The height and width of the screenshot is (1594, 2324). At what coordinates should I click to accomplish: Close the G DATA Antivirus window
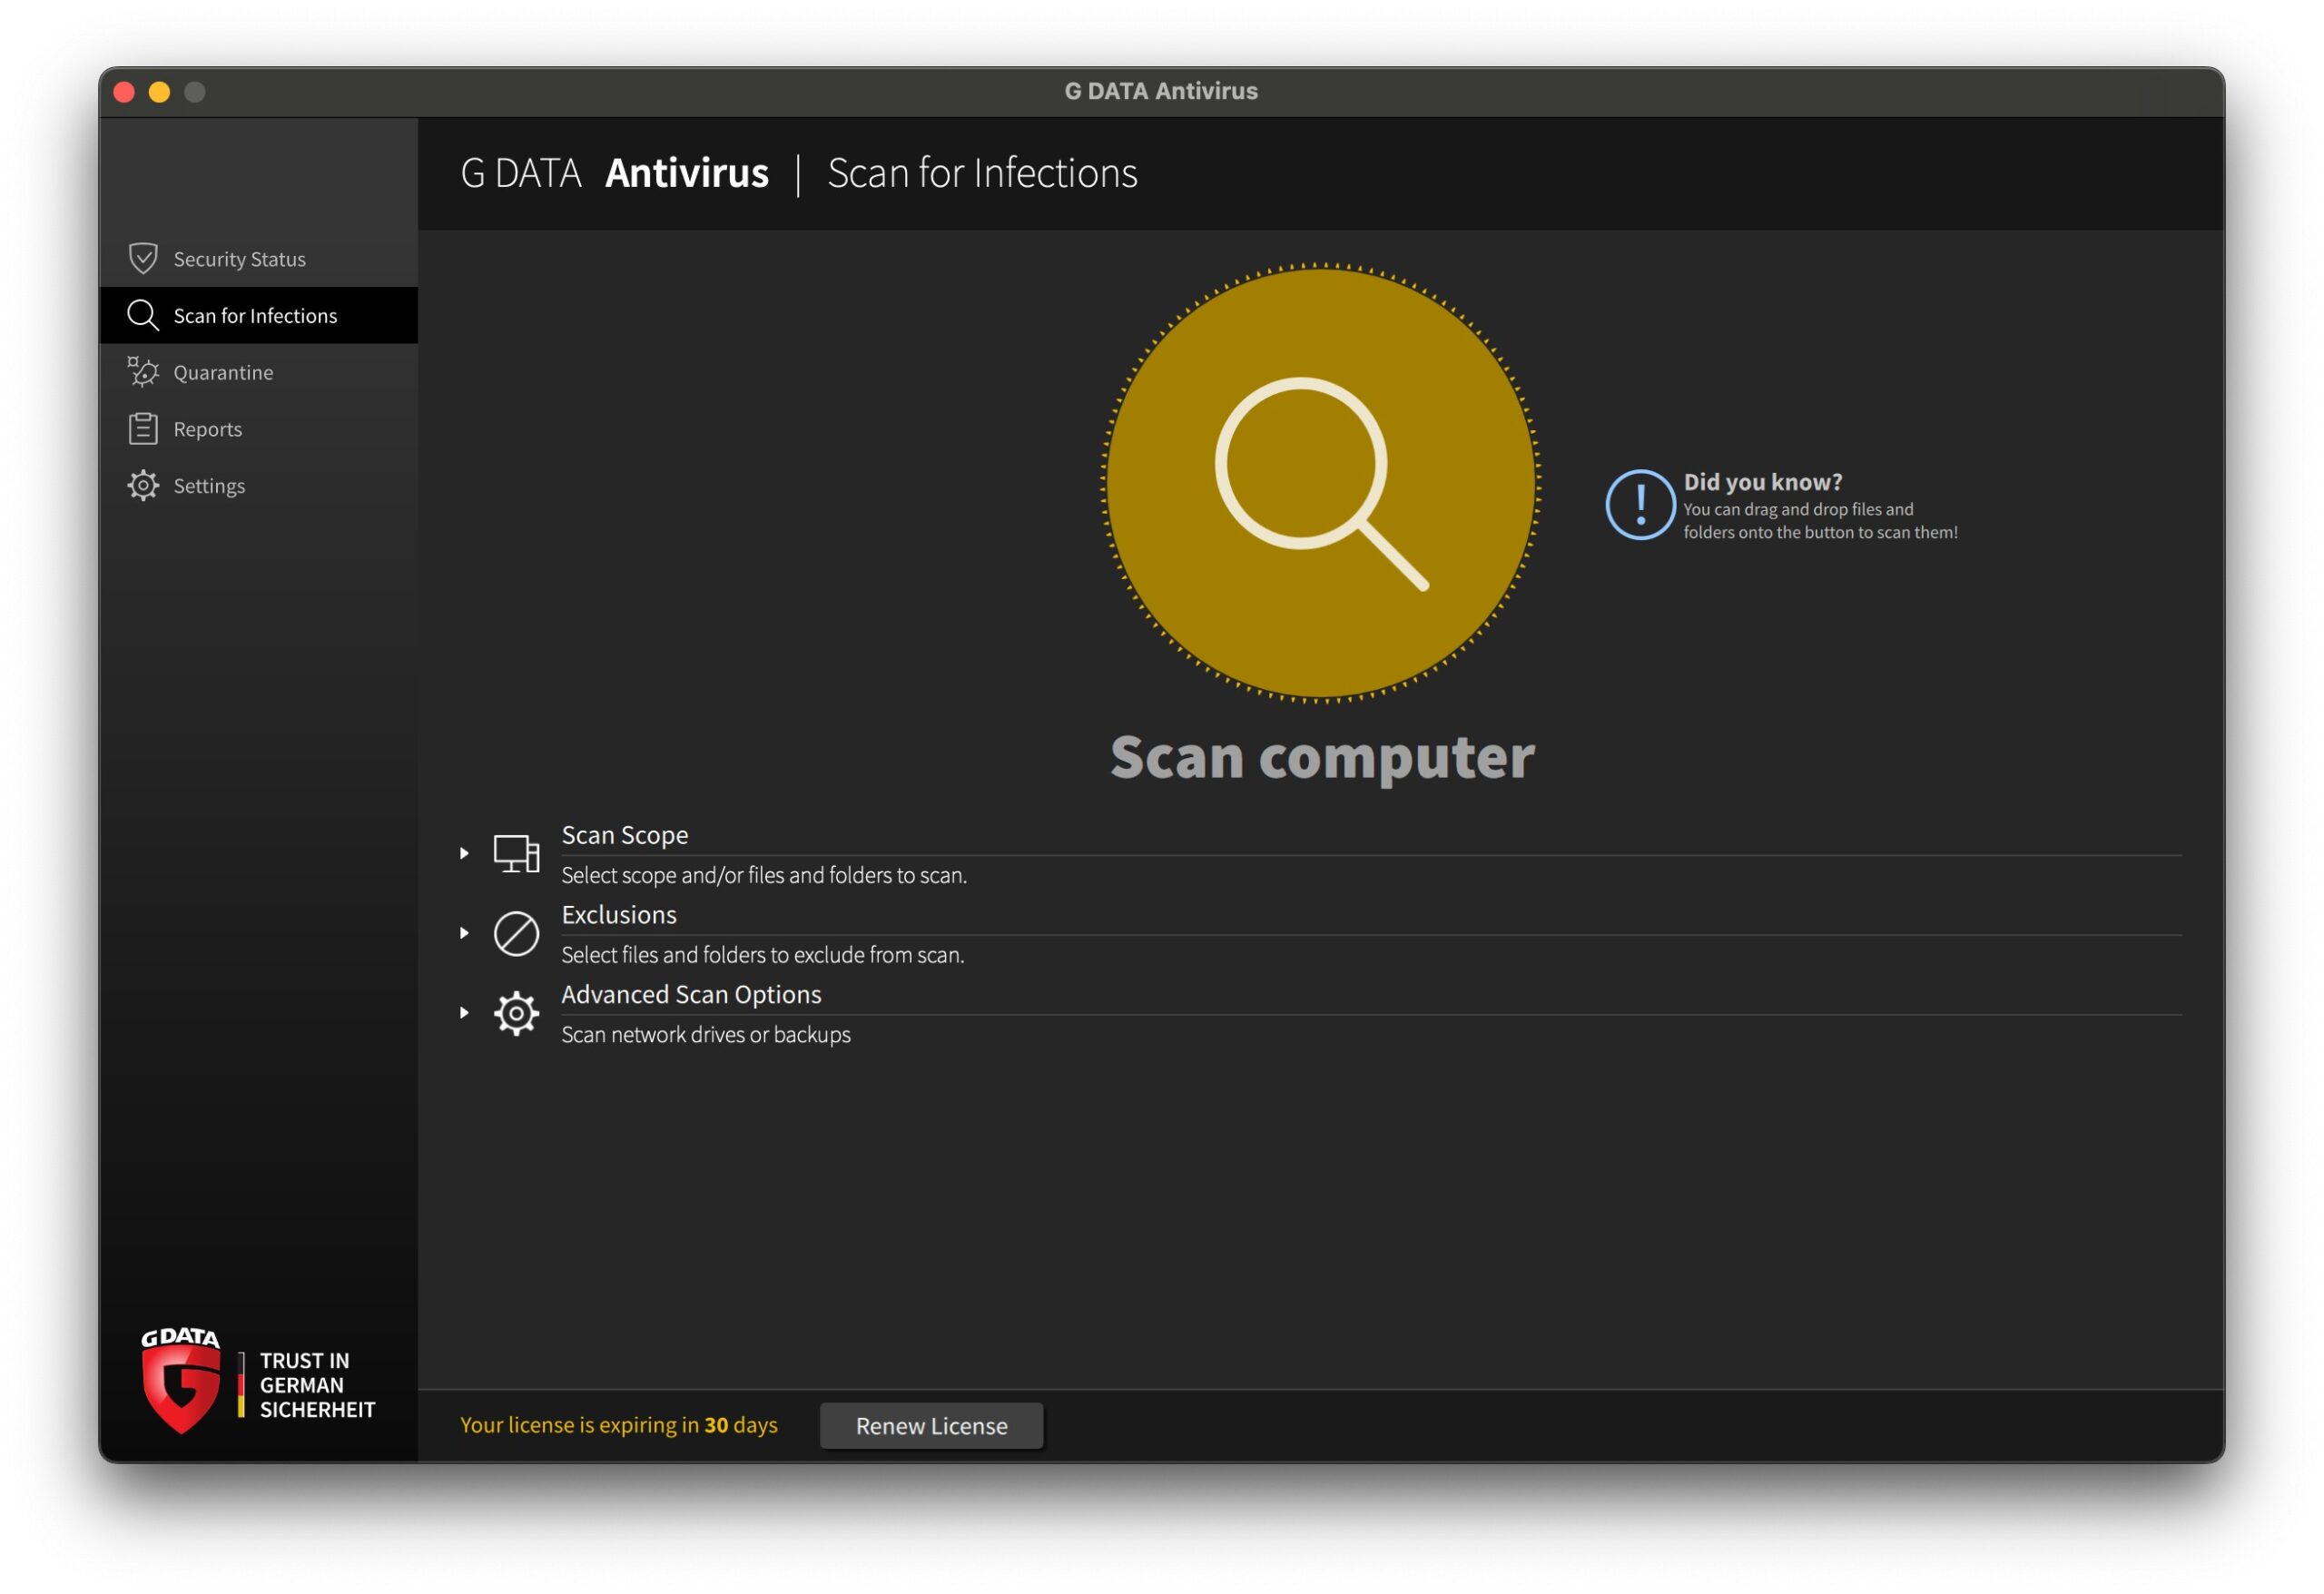[x=124, y=92]
